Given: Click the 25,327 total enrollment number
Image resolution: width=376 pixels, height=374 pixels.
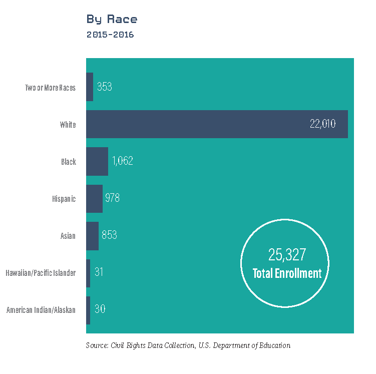Looking at the screenshot, I should tap(287, 255).
